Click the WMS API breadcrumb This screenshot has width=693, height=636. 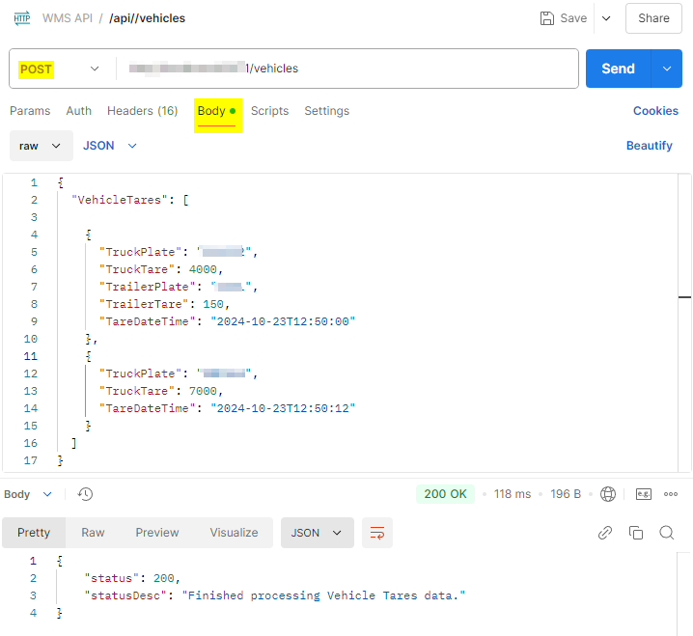pos(68,18)
